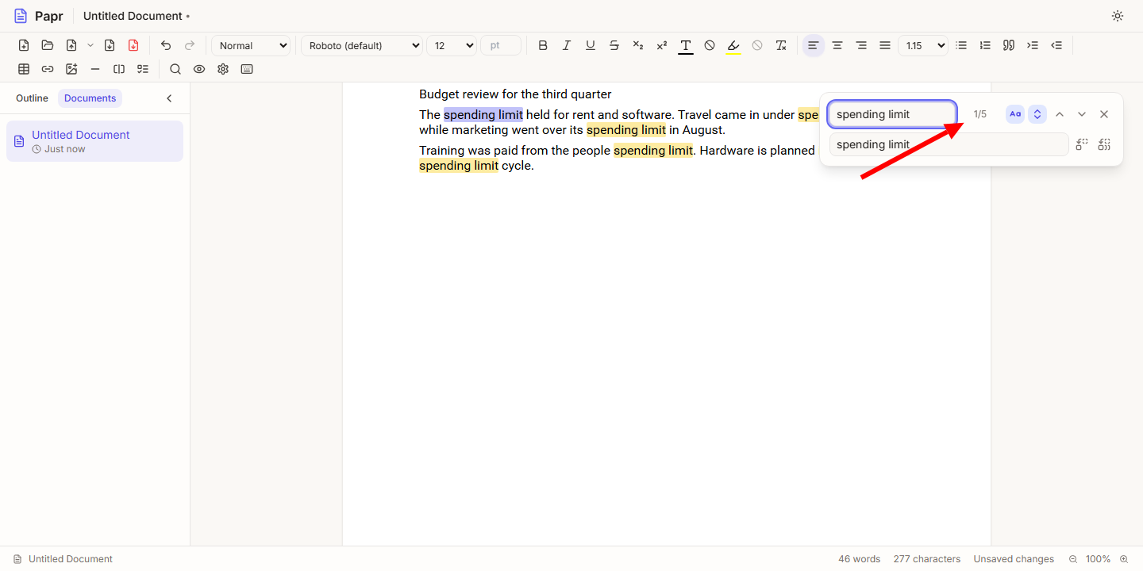
Task: Expand the save options chevron
Action: tap(90, 45)
